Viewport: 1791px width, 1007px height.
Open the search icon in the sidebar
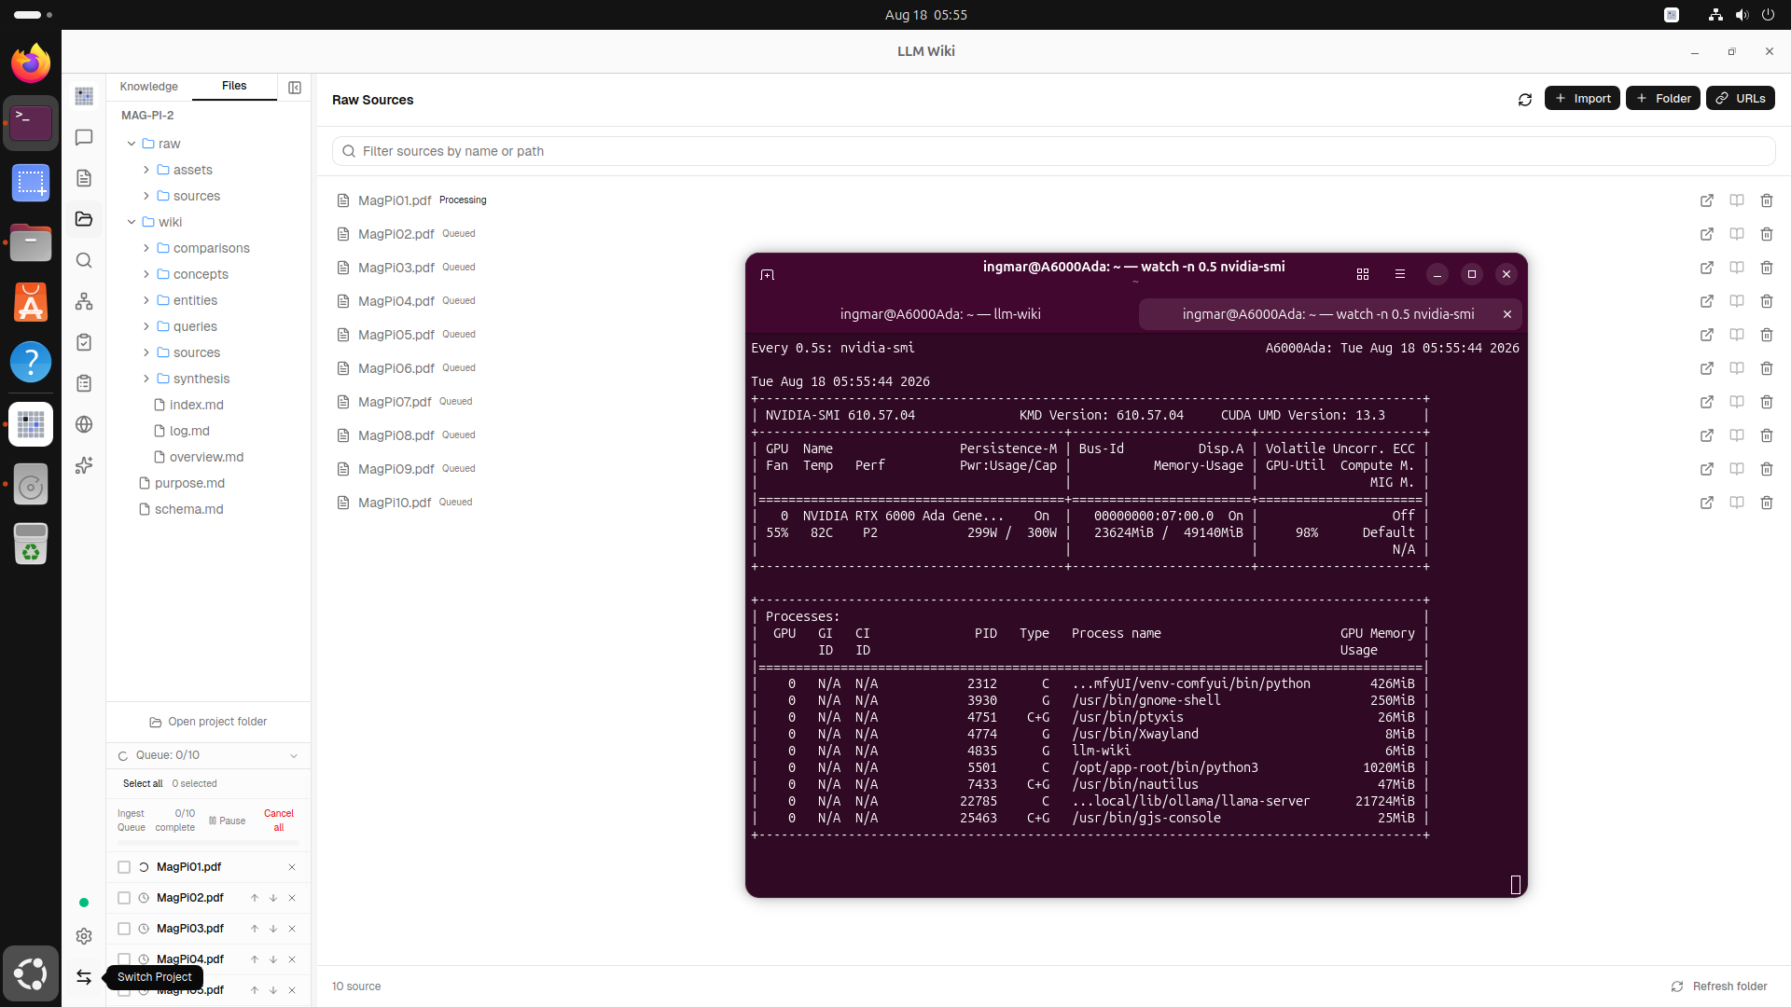[84, 260]
